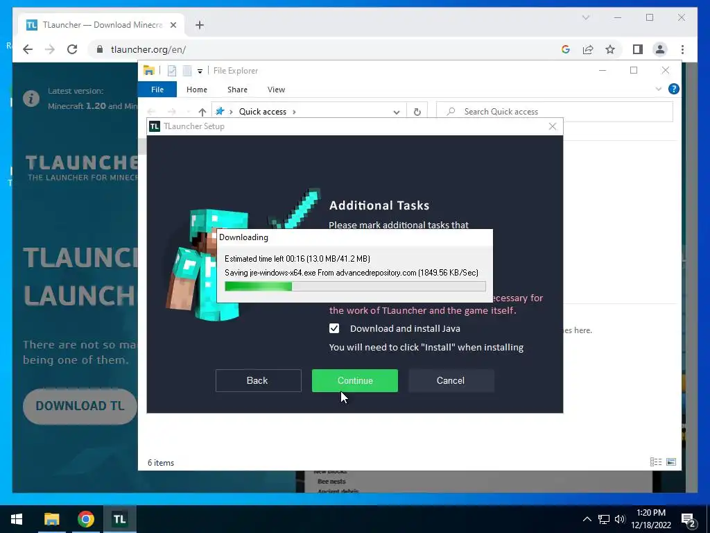This screenshot has width=710, height=533.
Task: Click the green Continue button
Action: (354, 380)
